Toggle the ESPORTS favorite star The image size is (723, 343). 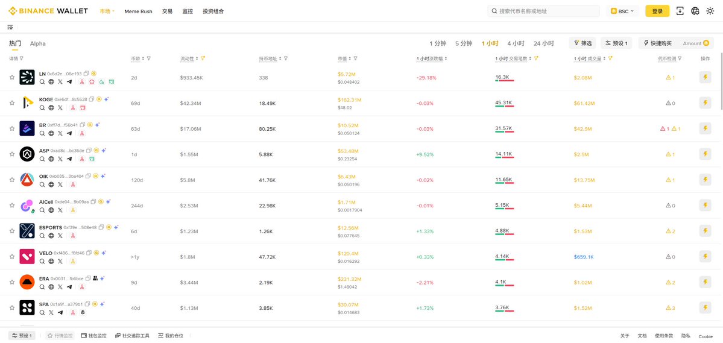coord(12,230)
